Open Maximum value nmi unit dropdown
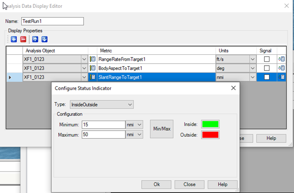 (134, 135)
